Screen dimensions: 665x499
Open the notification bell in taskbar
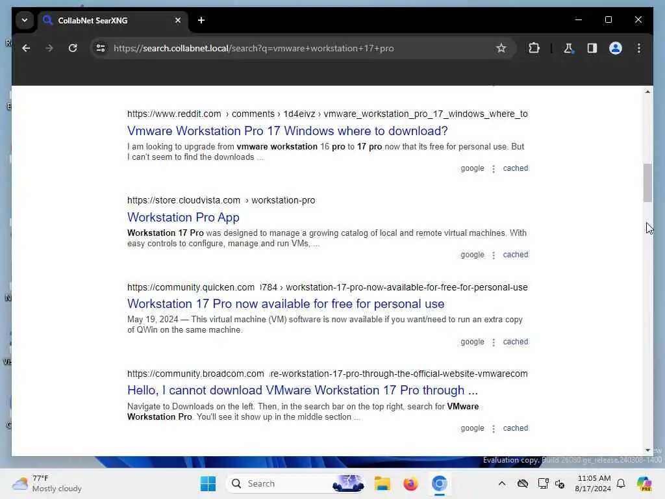click(x=621, y=483)
